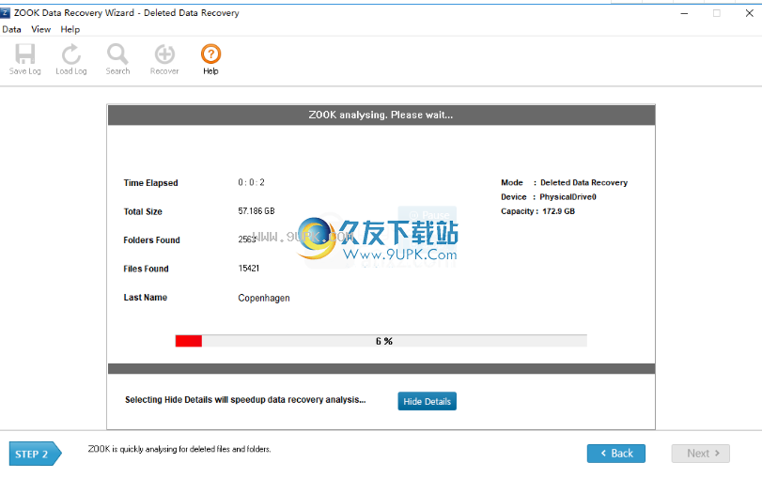
Task: Open Help from the toolbar
Action: coord(210,59)
